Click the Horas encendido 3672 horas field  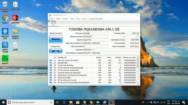(132, 46)
